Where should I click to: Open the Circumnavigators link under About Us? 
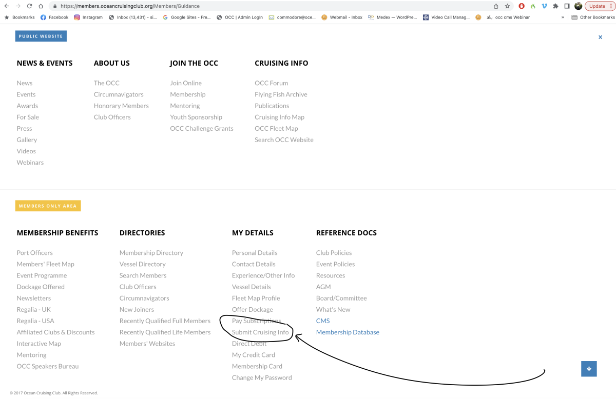point(119,94)
